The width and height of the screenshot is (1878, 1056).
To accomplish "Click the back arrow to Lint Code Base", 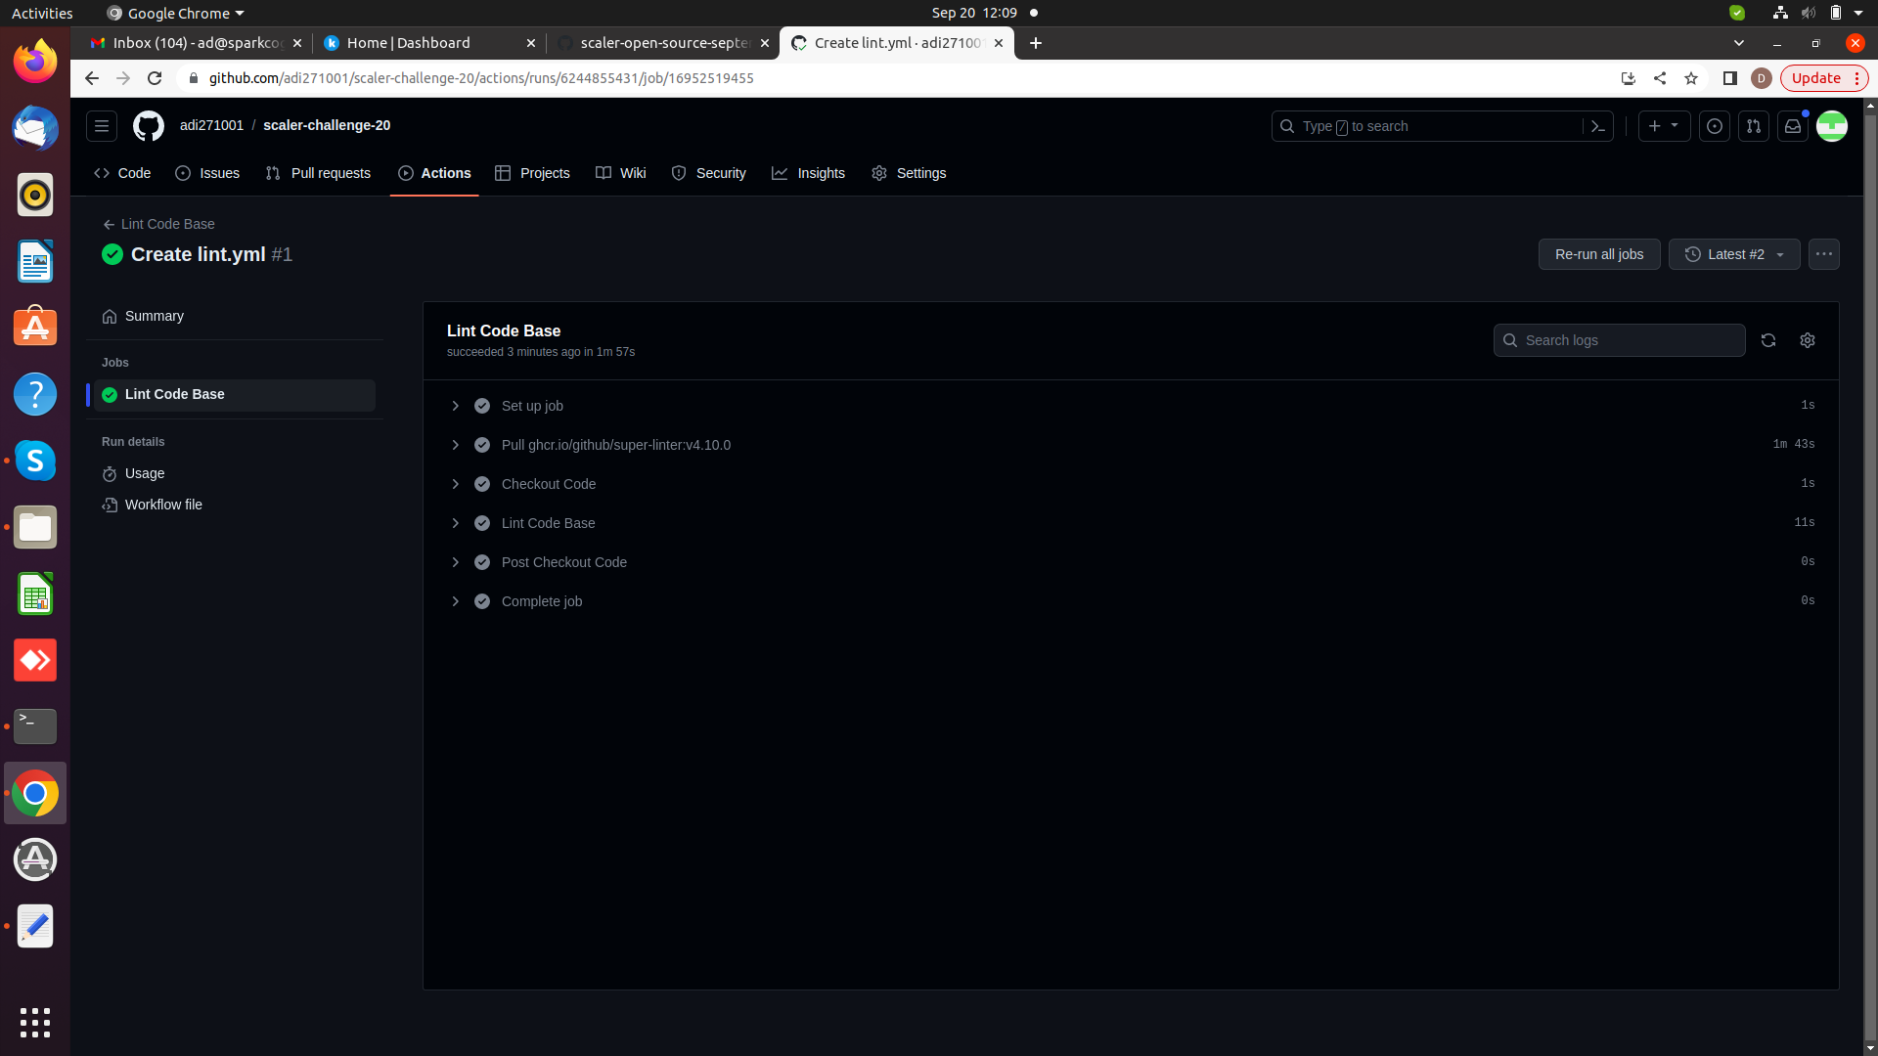I will coord(108,224).
